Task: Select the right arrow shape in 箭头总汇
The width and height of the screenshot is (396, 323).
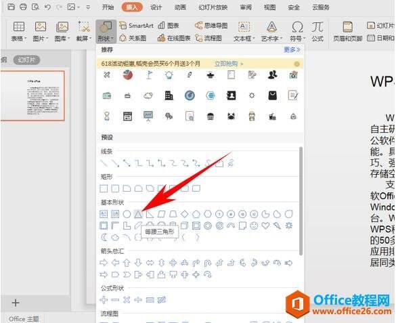Action: tap(104, 263)
